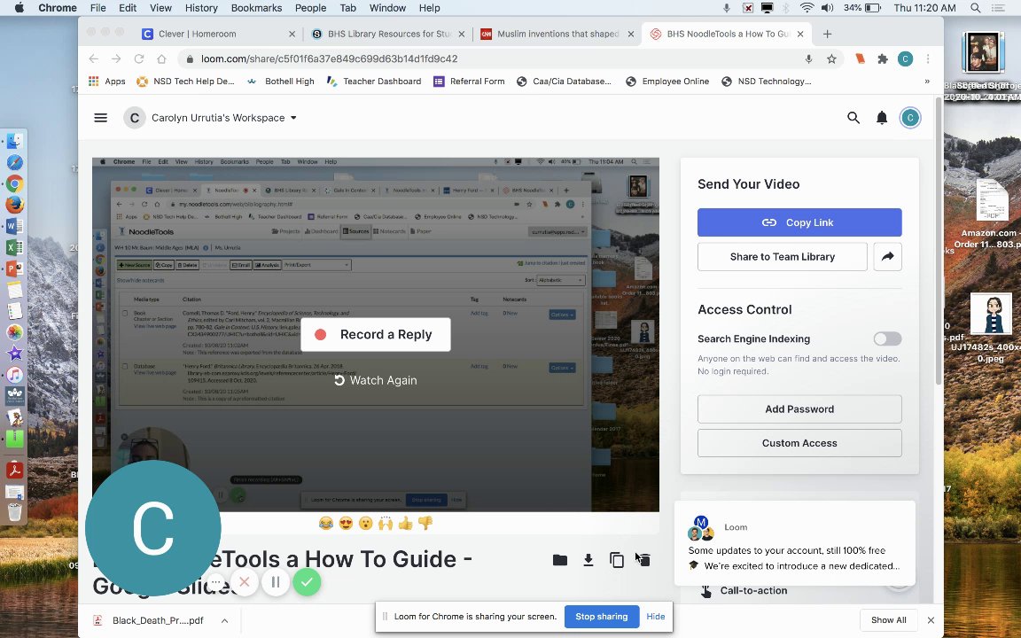Duplicate the video with the copy icon
Viewport: 1021px width, 638px height.
point(616,560)
